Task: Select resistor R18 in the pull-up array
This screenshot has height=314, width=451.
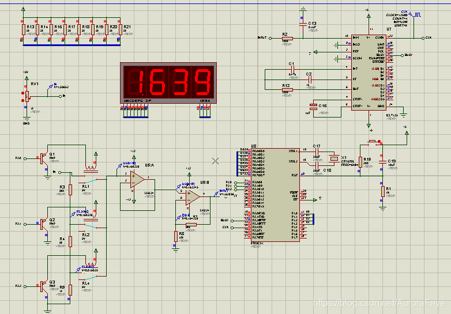Action: 79,29
